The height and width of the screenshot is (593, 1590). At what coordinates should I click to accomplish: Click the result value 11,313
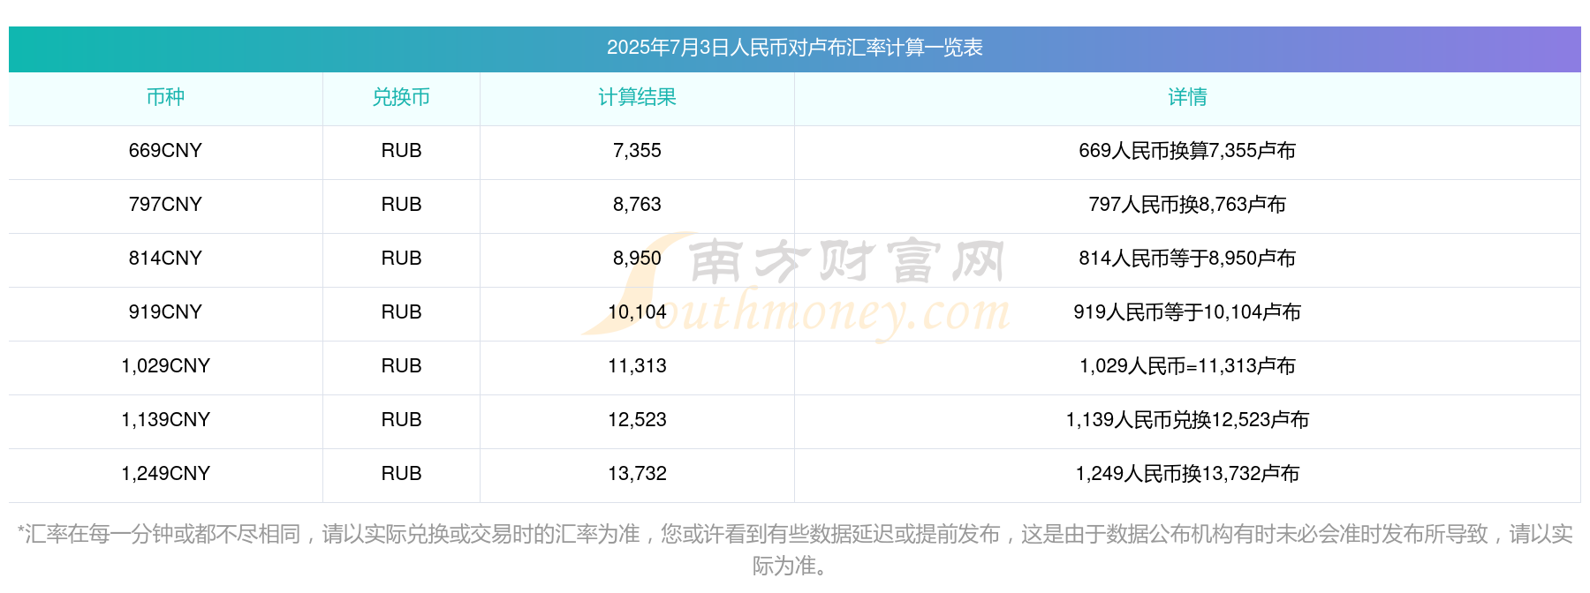637,366
